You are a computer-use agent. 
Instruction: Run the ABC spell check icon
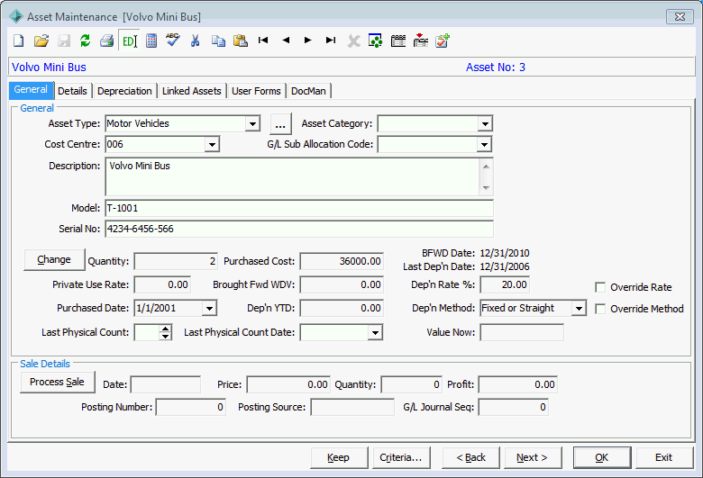tap(173, 40)
